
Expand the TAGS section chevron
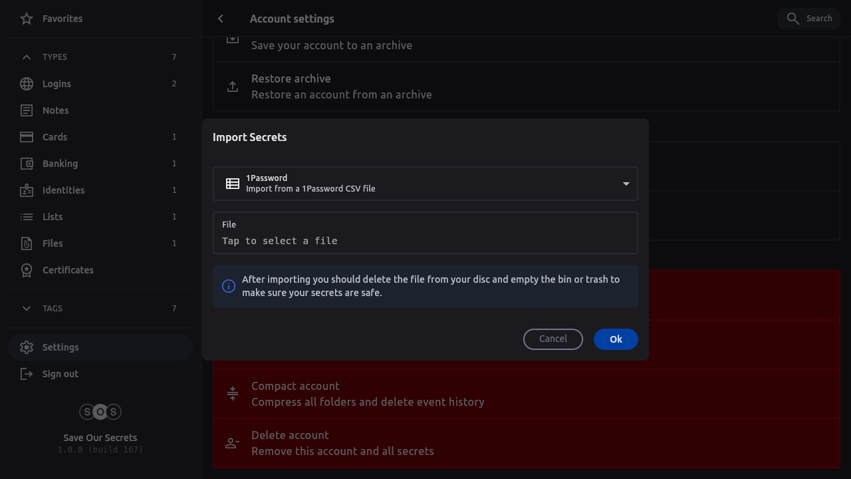tap(27, 308)
